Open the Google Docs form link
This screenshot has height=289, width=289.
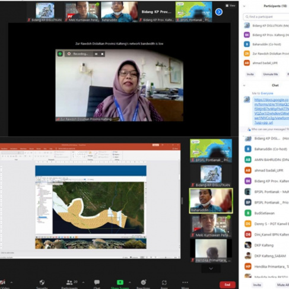[x=272, y=111]
